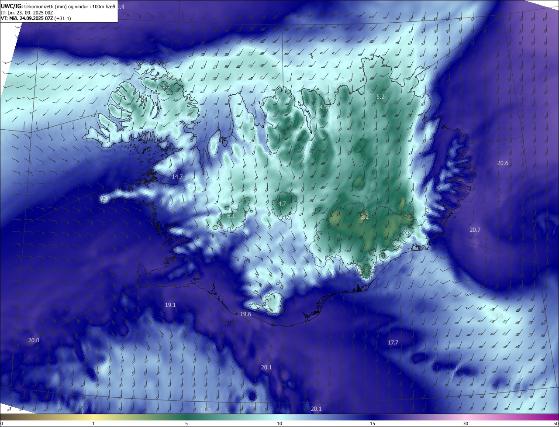Click legend tick label 1
The height and width of the screenshot is (427, 559).
point(93,424)
